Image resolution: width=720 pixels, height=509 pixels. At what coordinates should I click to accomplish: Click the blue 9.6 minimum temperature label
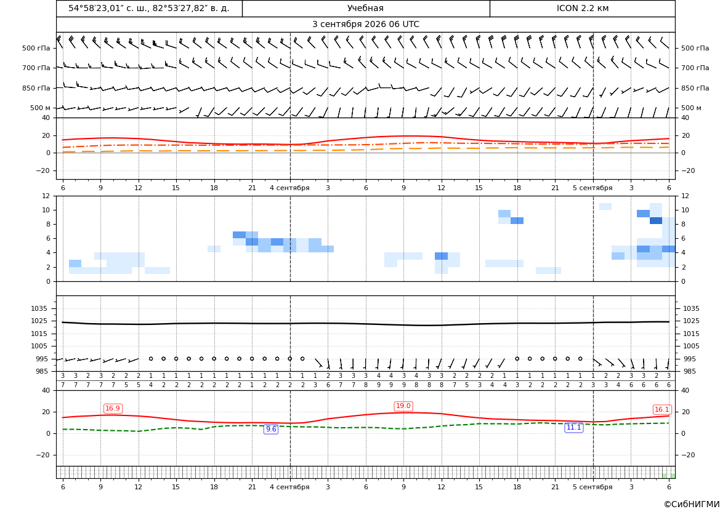tap(271, 429)
